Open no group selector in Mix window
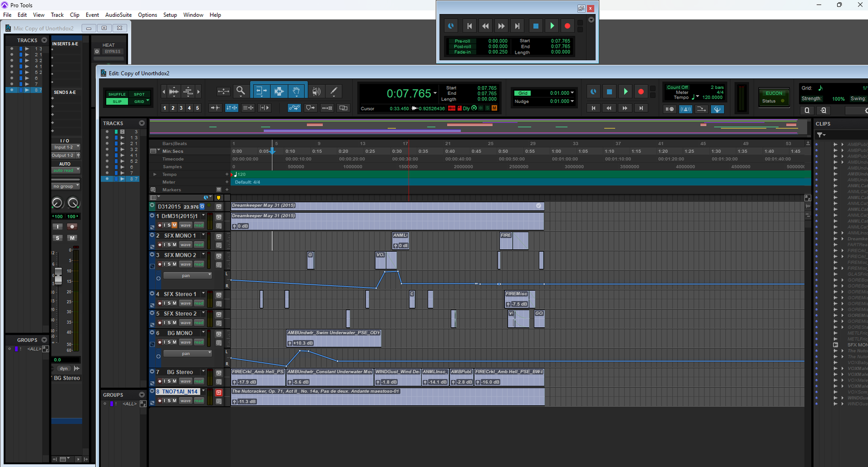The image size is (868, 467). click(66, 186)
